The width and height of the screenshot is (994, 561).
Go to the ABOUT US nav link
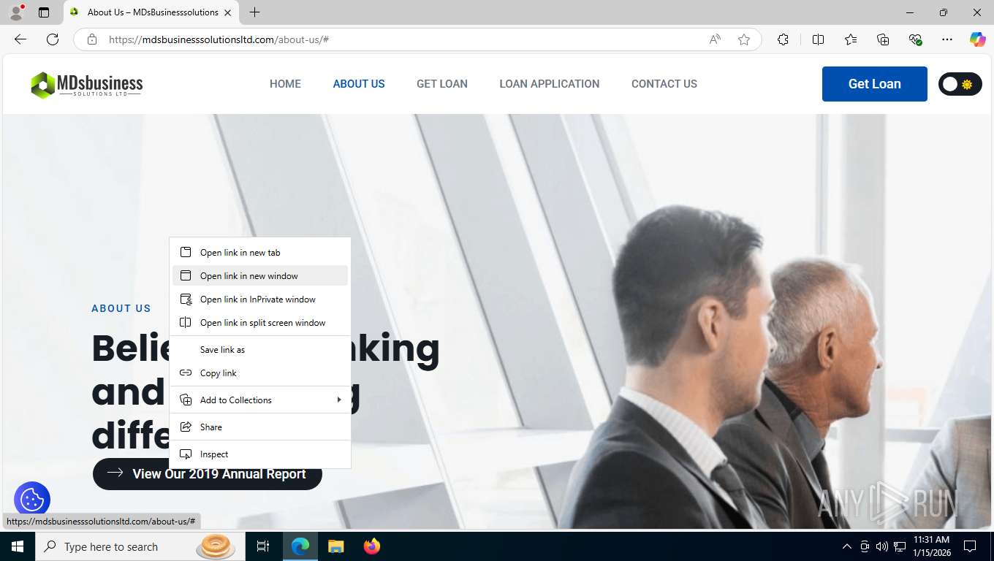[359, 84]
